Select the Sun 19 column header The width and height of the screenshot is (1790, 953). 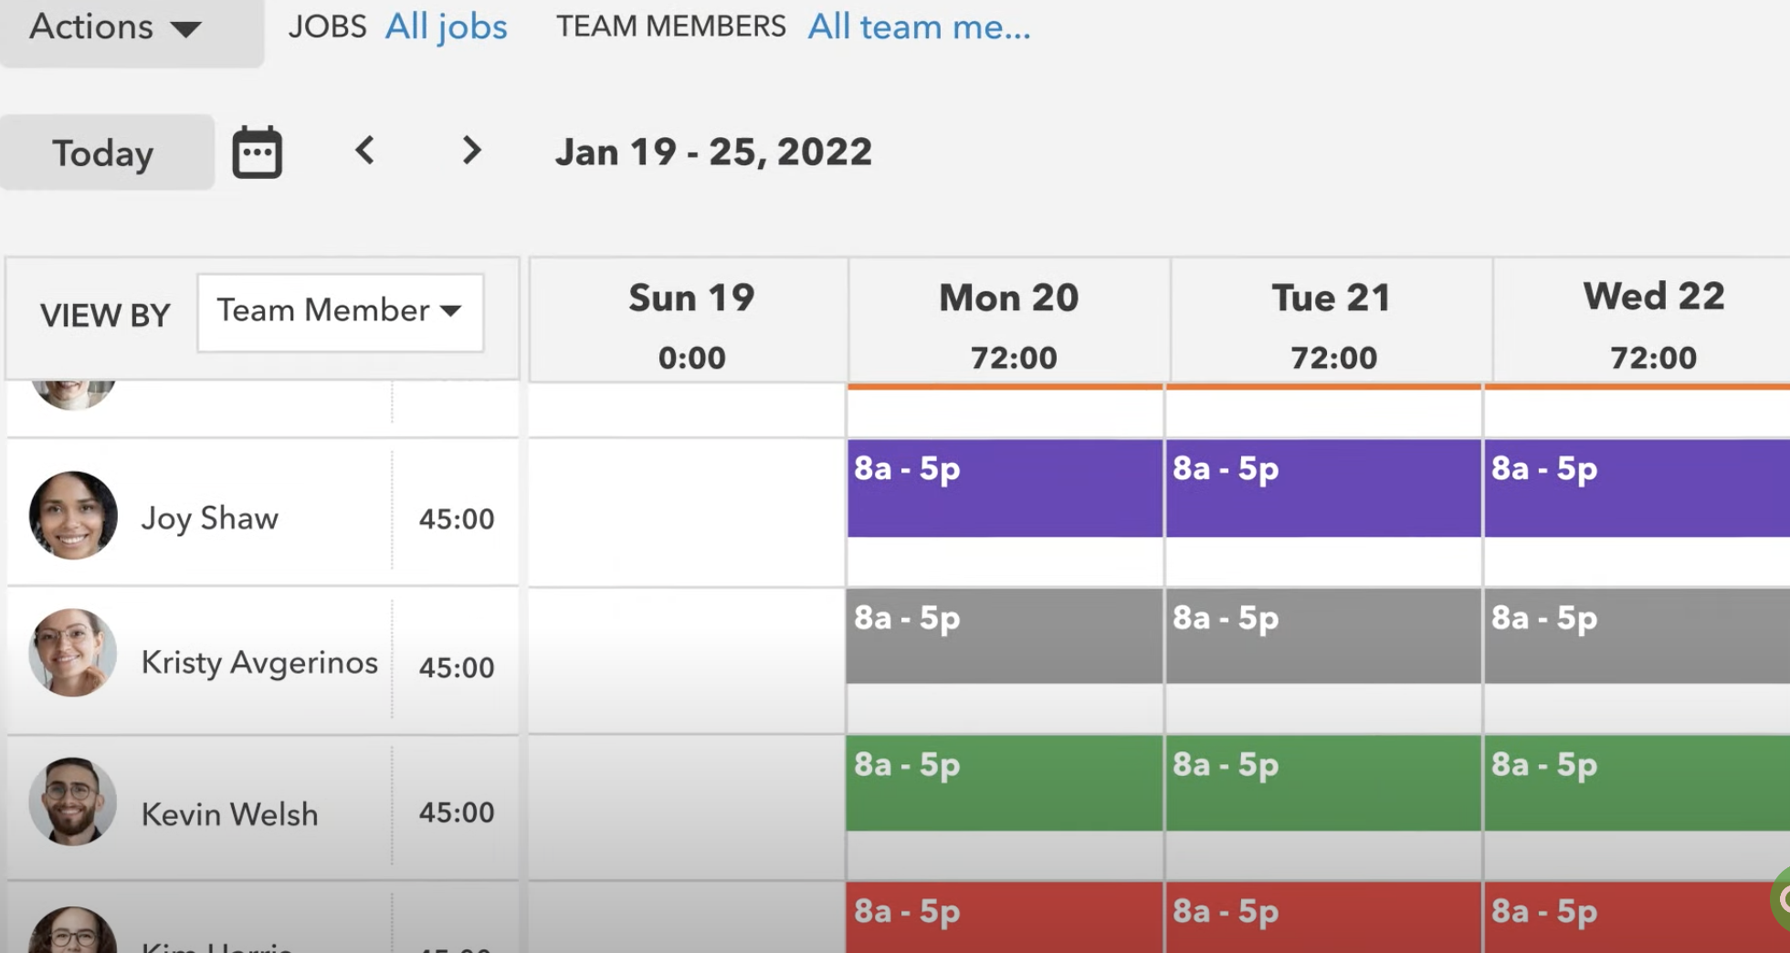click(690, 297)
